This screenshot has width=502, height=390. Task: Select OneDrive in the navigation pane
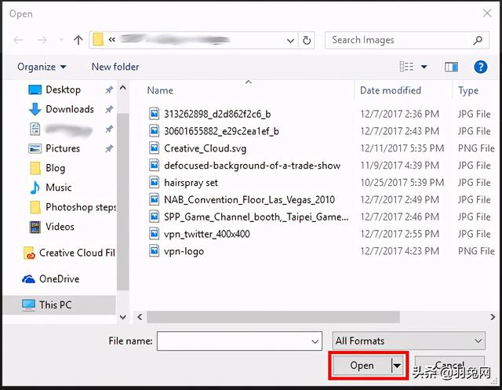pyautogui.click(x=59, y=279)
